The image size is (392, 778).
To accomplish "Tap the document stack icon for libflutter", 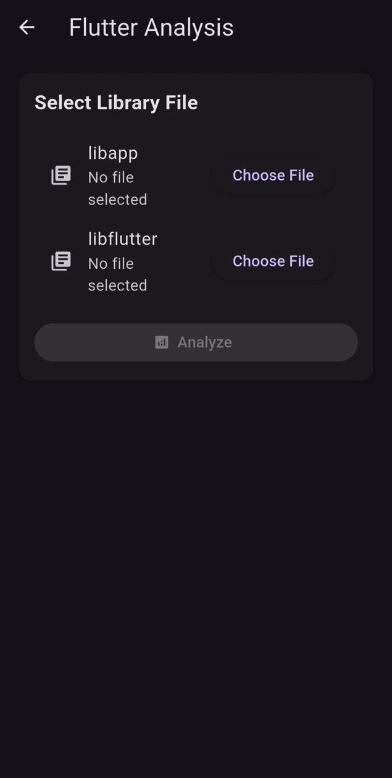I will click(60, 261).
